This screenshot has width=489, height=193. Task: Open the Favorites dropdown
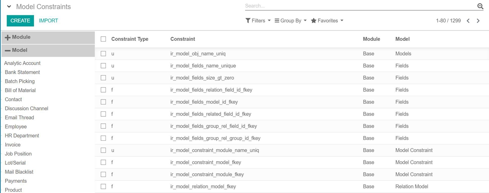point(327,20)
